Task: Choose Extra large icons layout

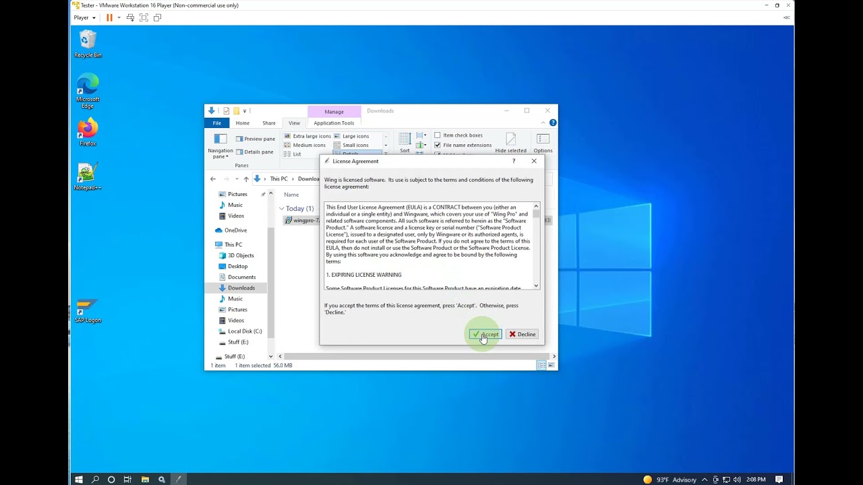Action: point(307,136)
